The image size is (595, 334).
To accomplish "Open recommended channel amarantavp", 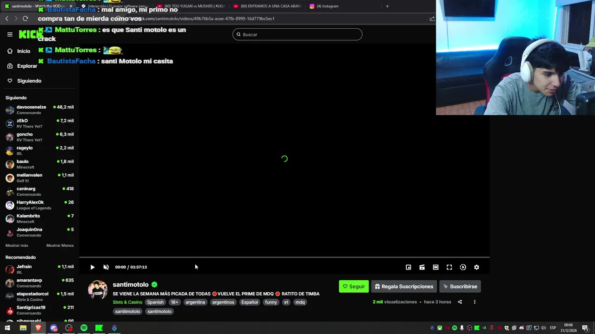I will pyautogui.click(x=40, y=283).
